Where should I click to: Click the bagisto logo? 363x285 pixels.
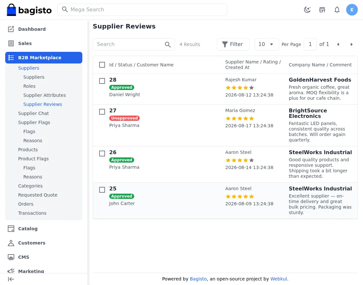click(29, 10)
